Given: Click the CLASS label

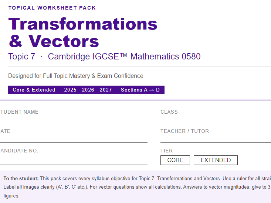Looking at the screenshot, I should tap(169, 112).
